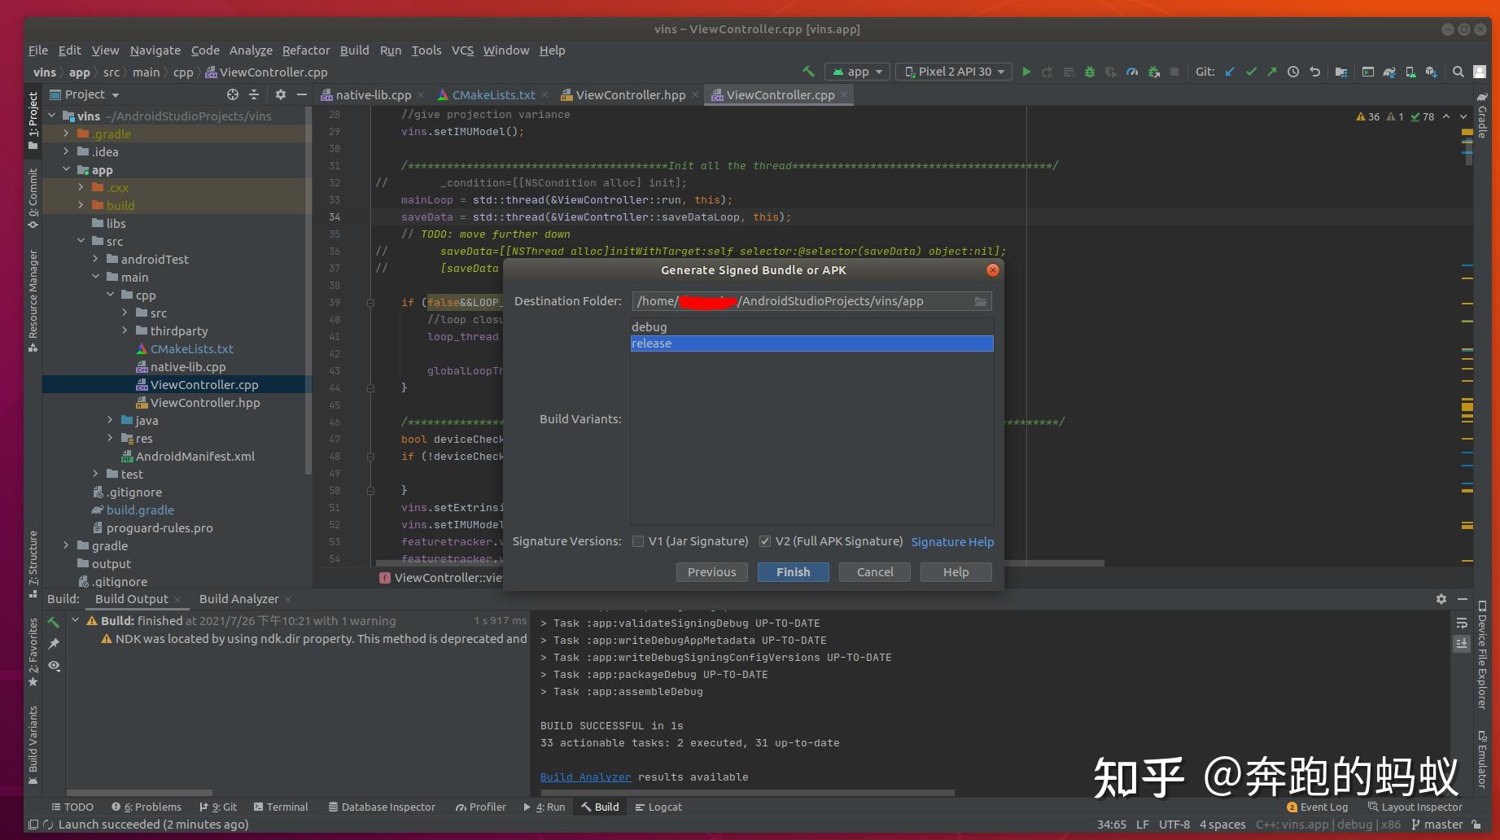
Task: Select the debug build variant
Action: [x=811, y=327]
